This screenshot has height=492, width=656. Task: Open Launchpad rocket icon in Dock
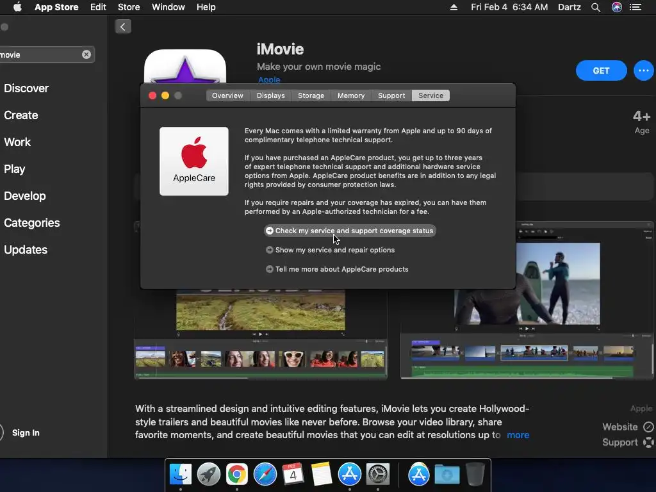click(x=208, y=475)
